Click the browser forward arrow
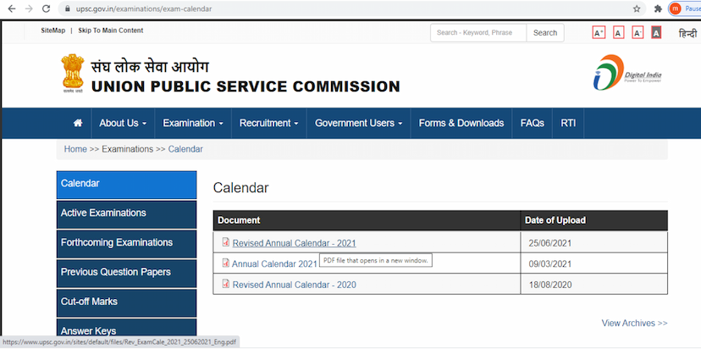Viewport: 701px width, 349px height. 29,9
